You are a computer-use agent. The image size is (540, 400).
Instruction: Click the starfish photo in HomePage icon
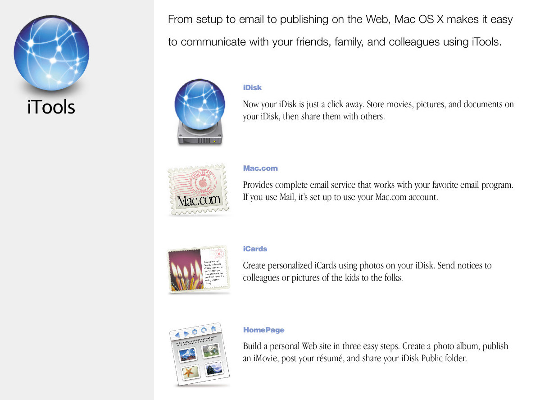(190, 373)
